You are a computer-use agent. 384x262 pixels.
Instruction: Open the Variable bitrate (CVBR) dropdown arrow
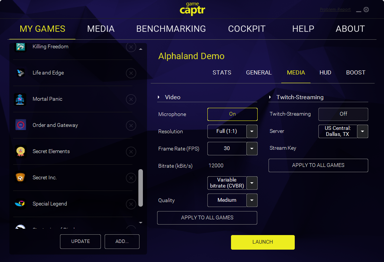pyautogui.click(x=252, y=183)
